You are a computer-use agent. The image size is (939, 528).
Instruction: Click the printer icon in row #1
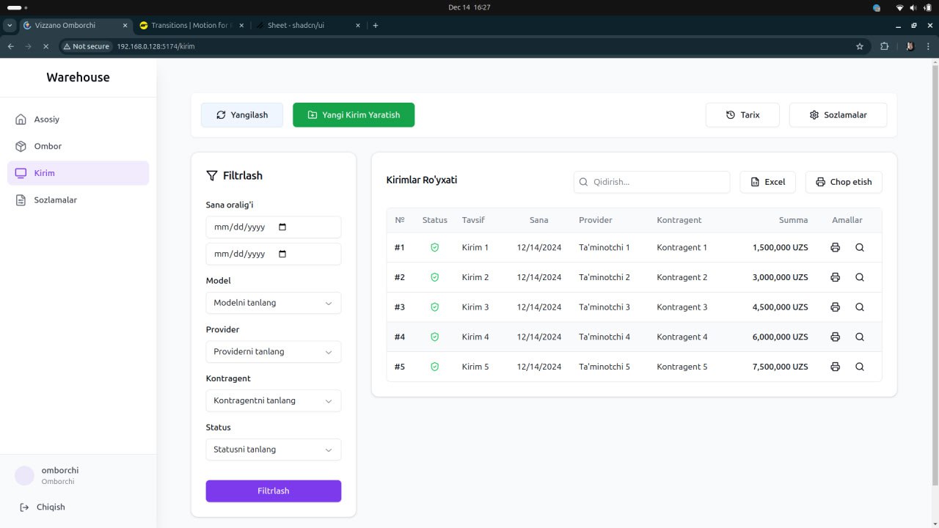pyautogui.click(x=835, y=248)
